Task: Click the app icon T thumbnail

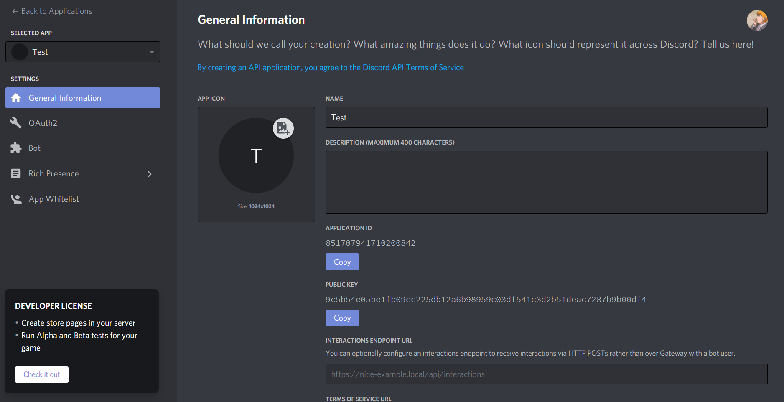Action: coord(256,155)
